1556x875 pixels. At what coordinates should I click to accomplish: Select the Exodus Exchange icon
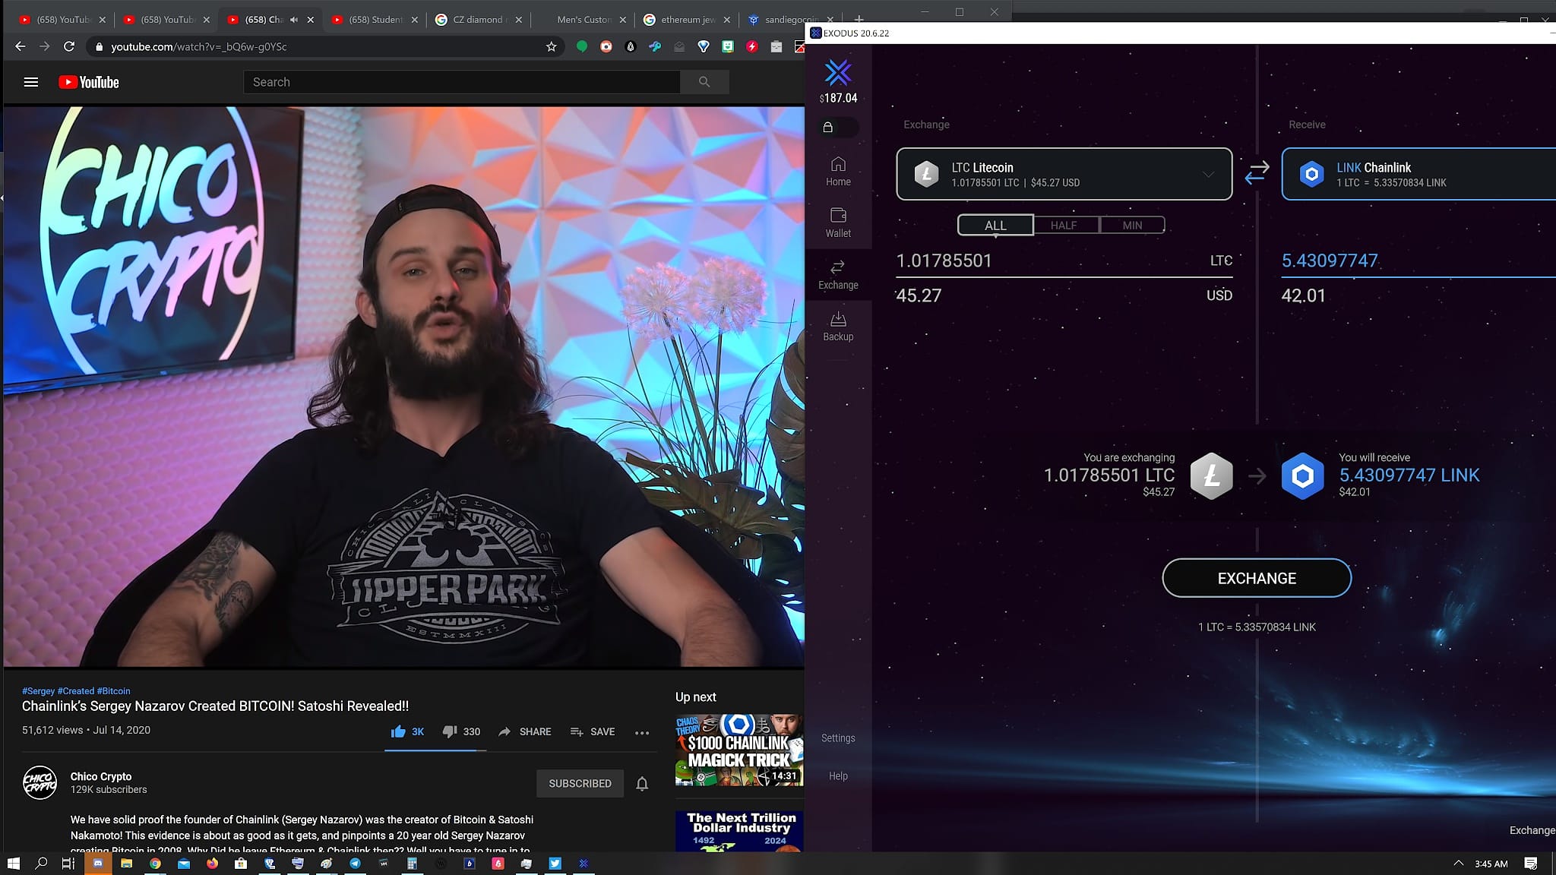pyautogui.click(x=838, y=273)
